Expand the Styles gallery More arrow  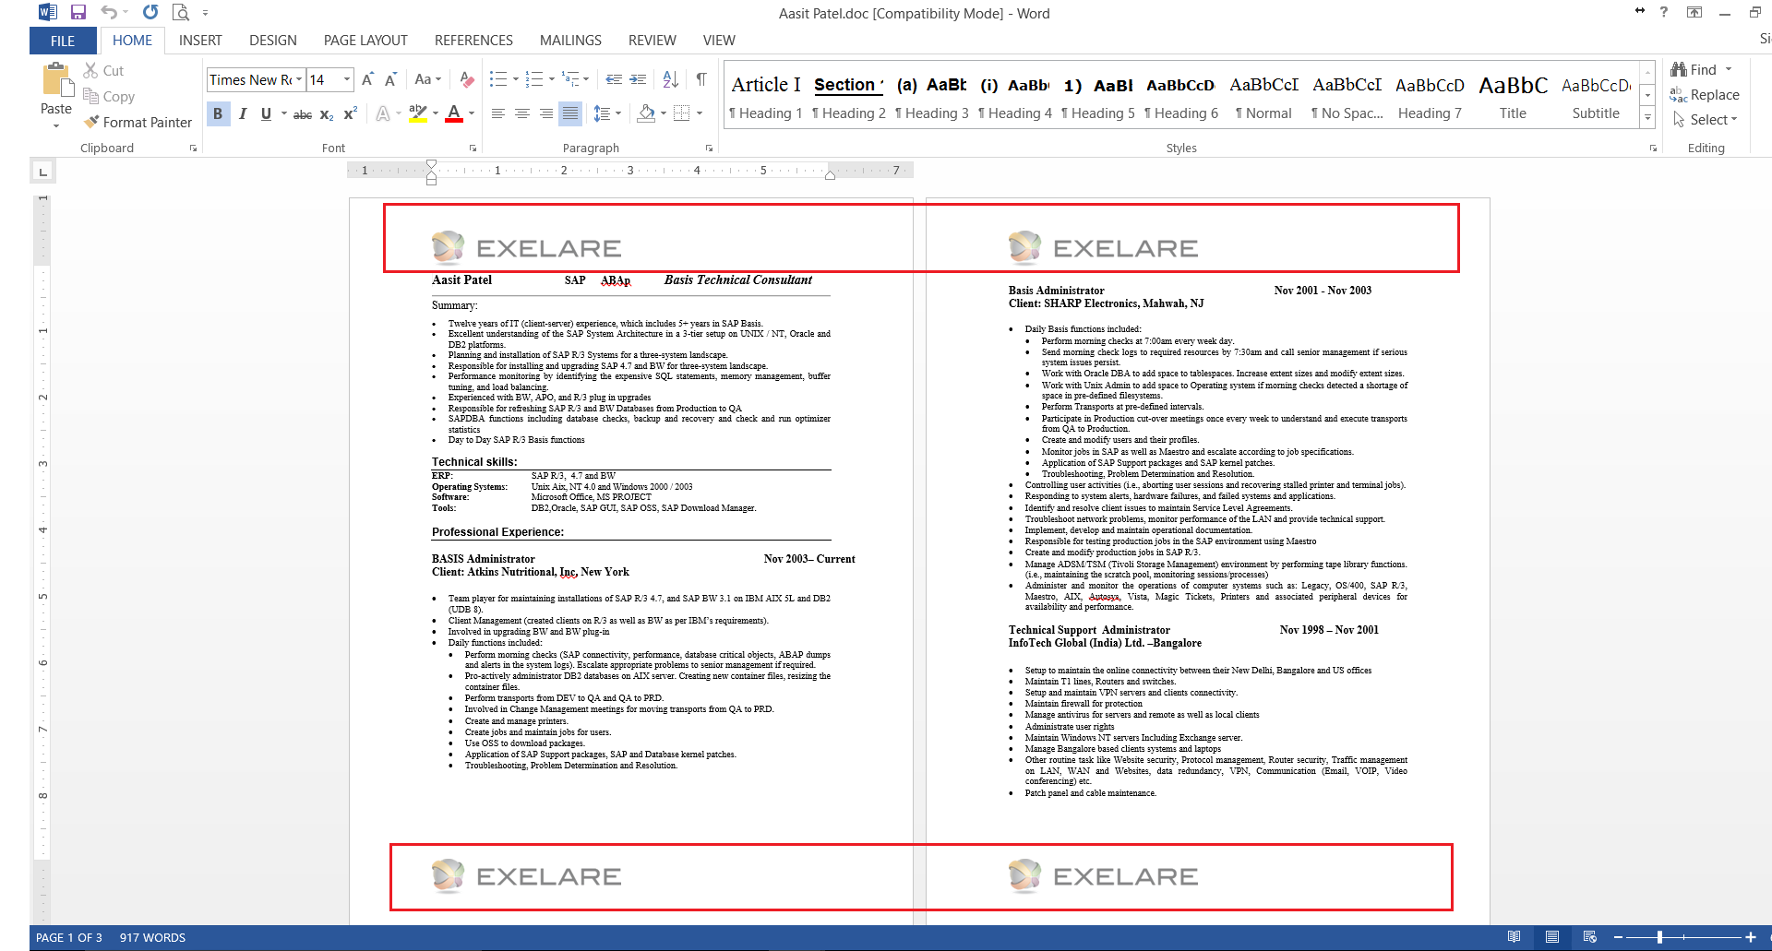click(1647, 118)
